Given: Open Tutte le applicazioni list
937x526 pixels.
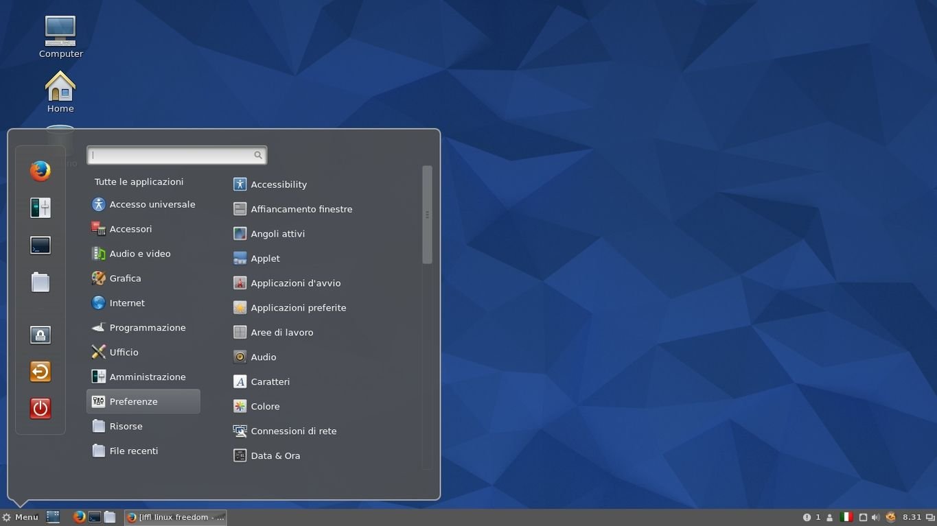Looking at the screenshot, I should pos(139,182).
